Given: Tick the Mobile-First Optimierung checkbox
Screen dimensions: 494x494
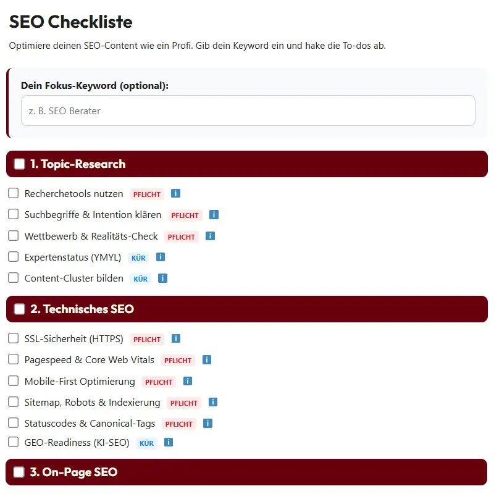Looking at the screenshot, I should point(14,381).
